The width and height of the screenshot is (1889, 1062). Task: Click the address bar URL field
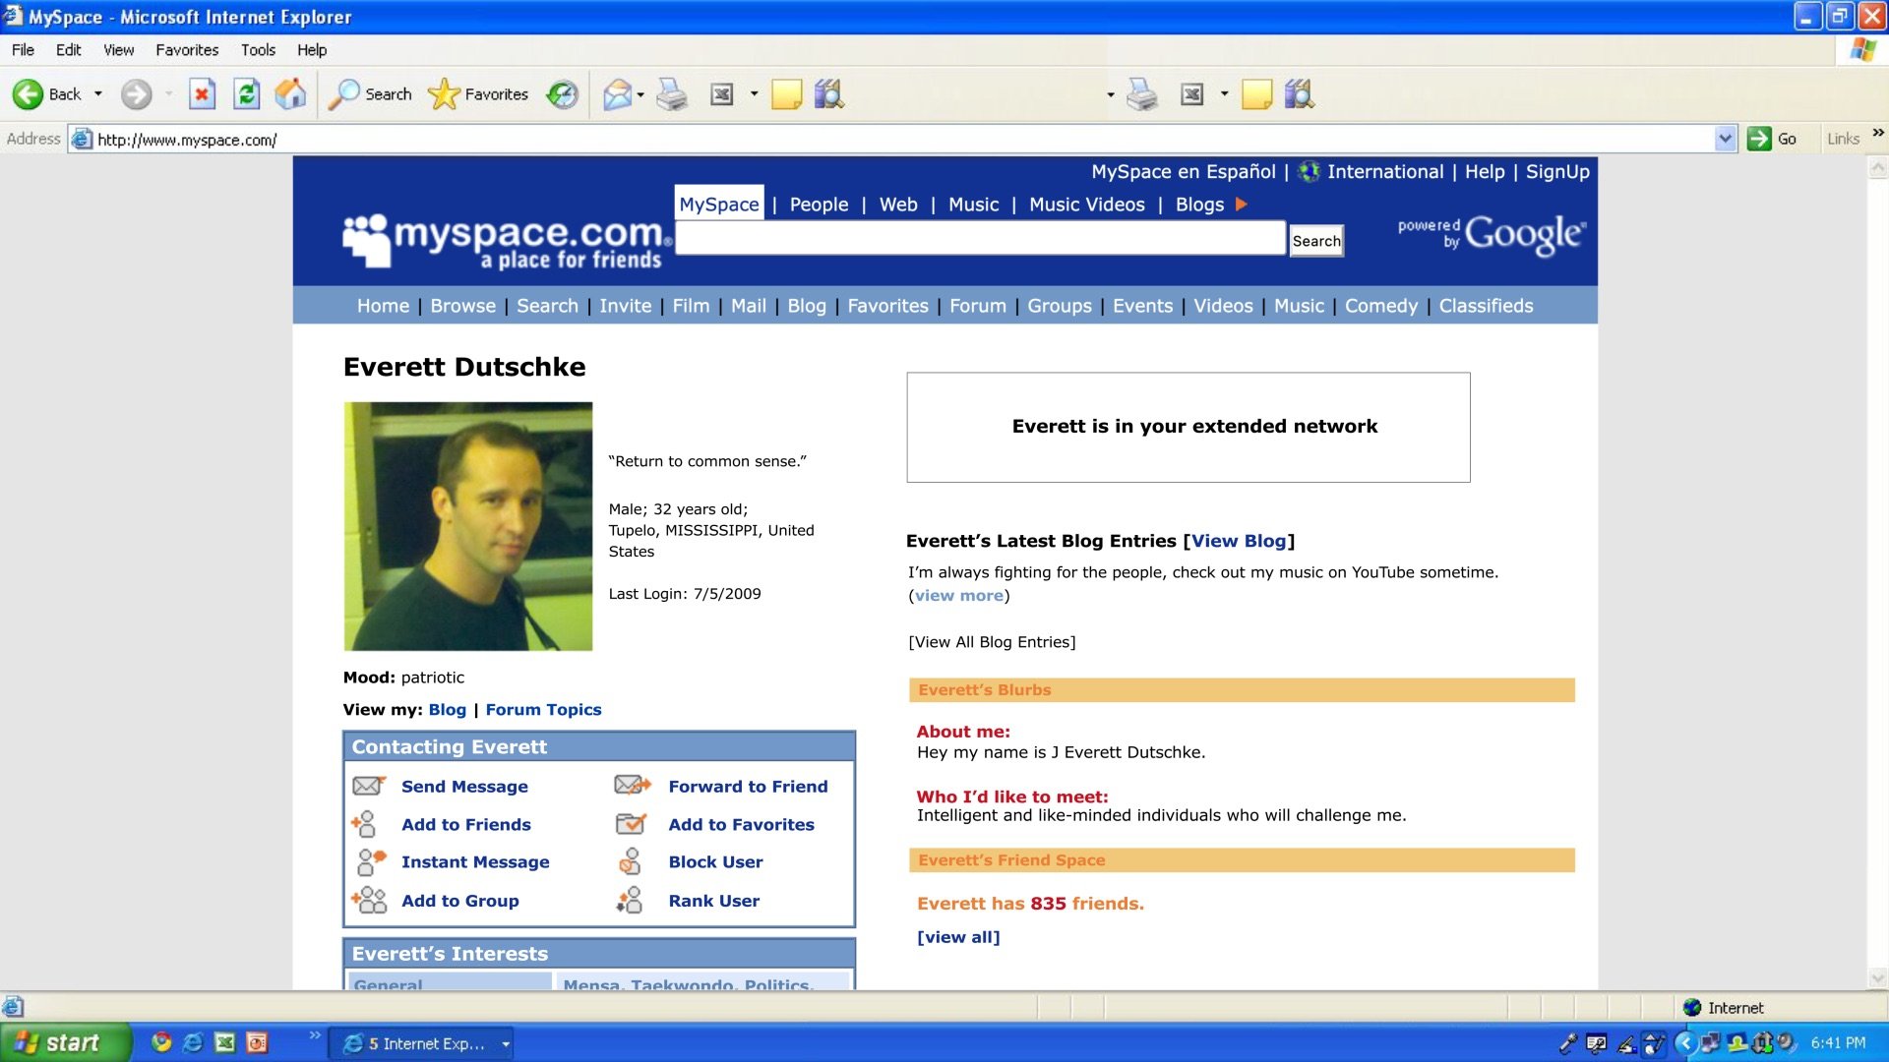coord(904,140)
